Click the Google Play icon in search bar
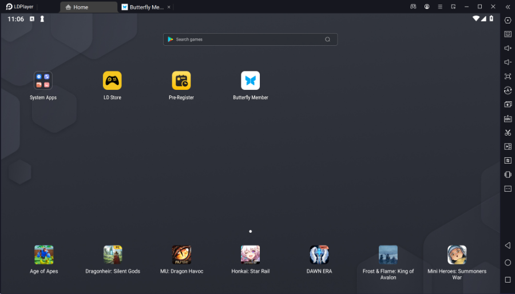 171,39
